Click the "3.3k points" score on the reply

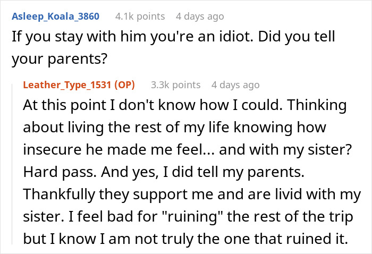[x=175, y=85]
